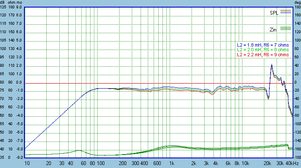
Task: Click the SPL legend colored line sample
Action: coord(286,12)
